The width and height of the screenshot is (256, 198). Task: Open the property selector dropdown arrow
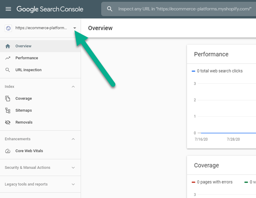75,28
